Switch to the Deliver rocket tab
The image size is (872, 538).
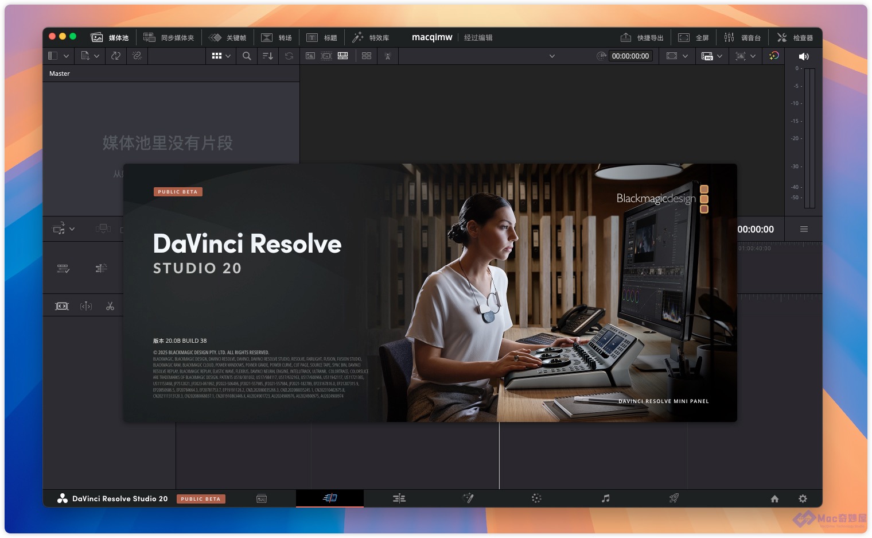674,498
